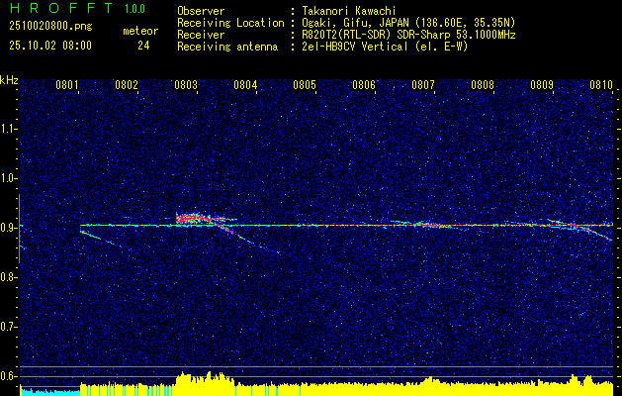Click the 0.7 kHz axis label
Image resolution: width=622 pixels, height=396 pixels.
point(9,327)
